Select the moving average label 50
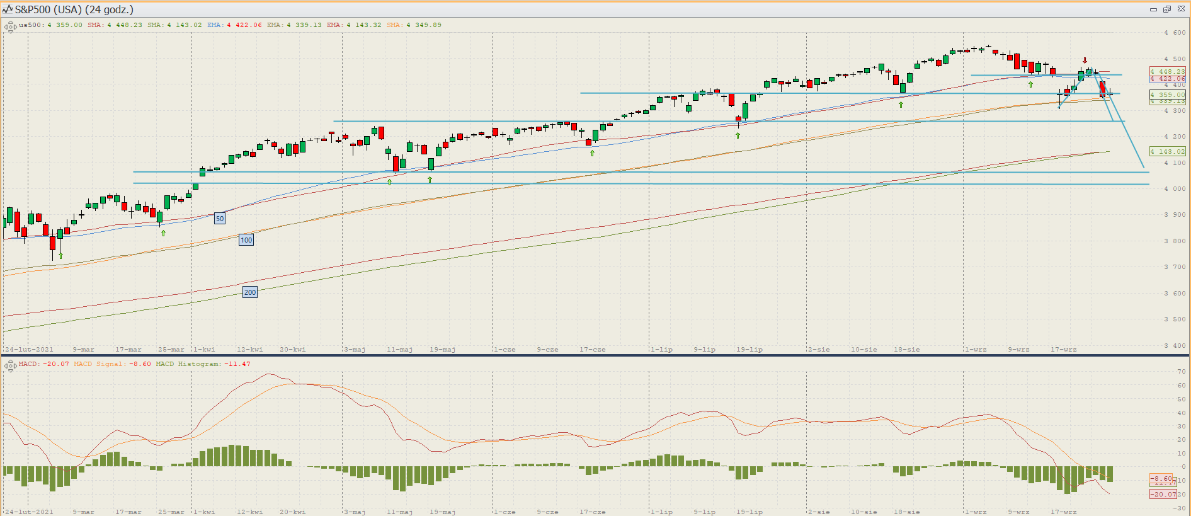 click(220, 219)
